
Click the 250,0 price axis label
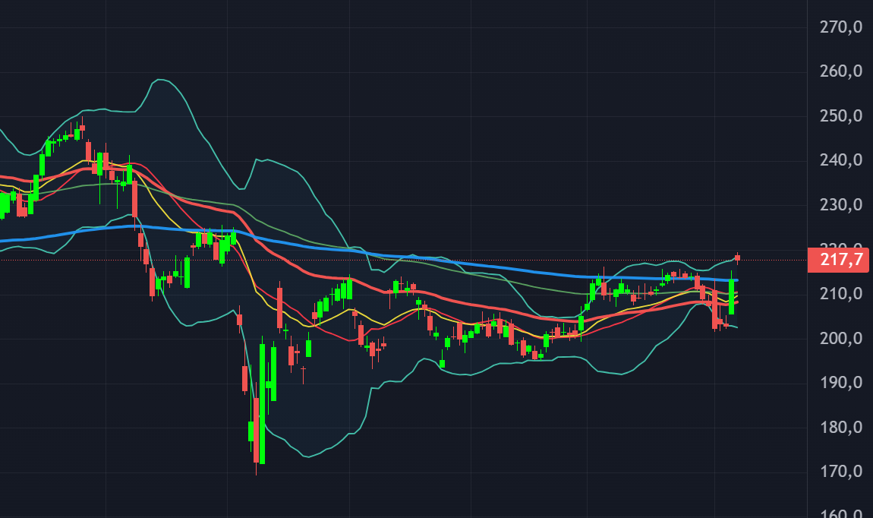841,116
